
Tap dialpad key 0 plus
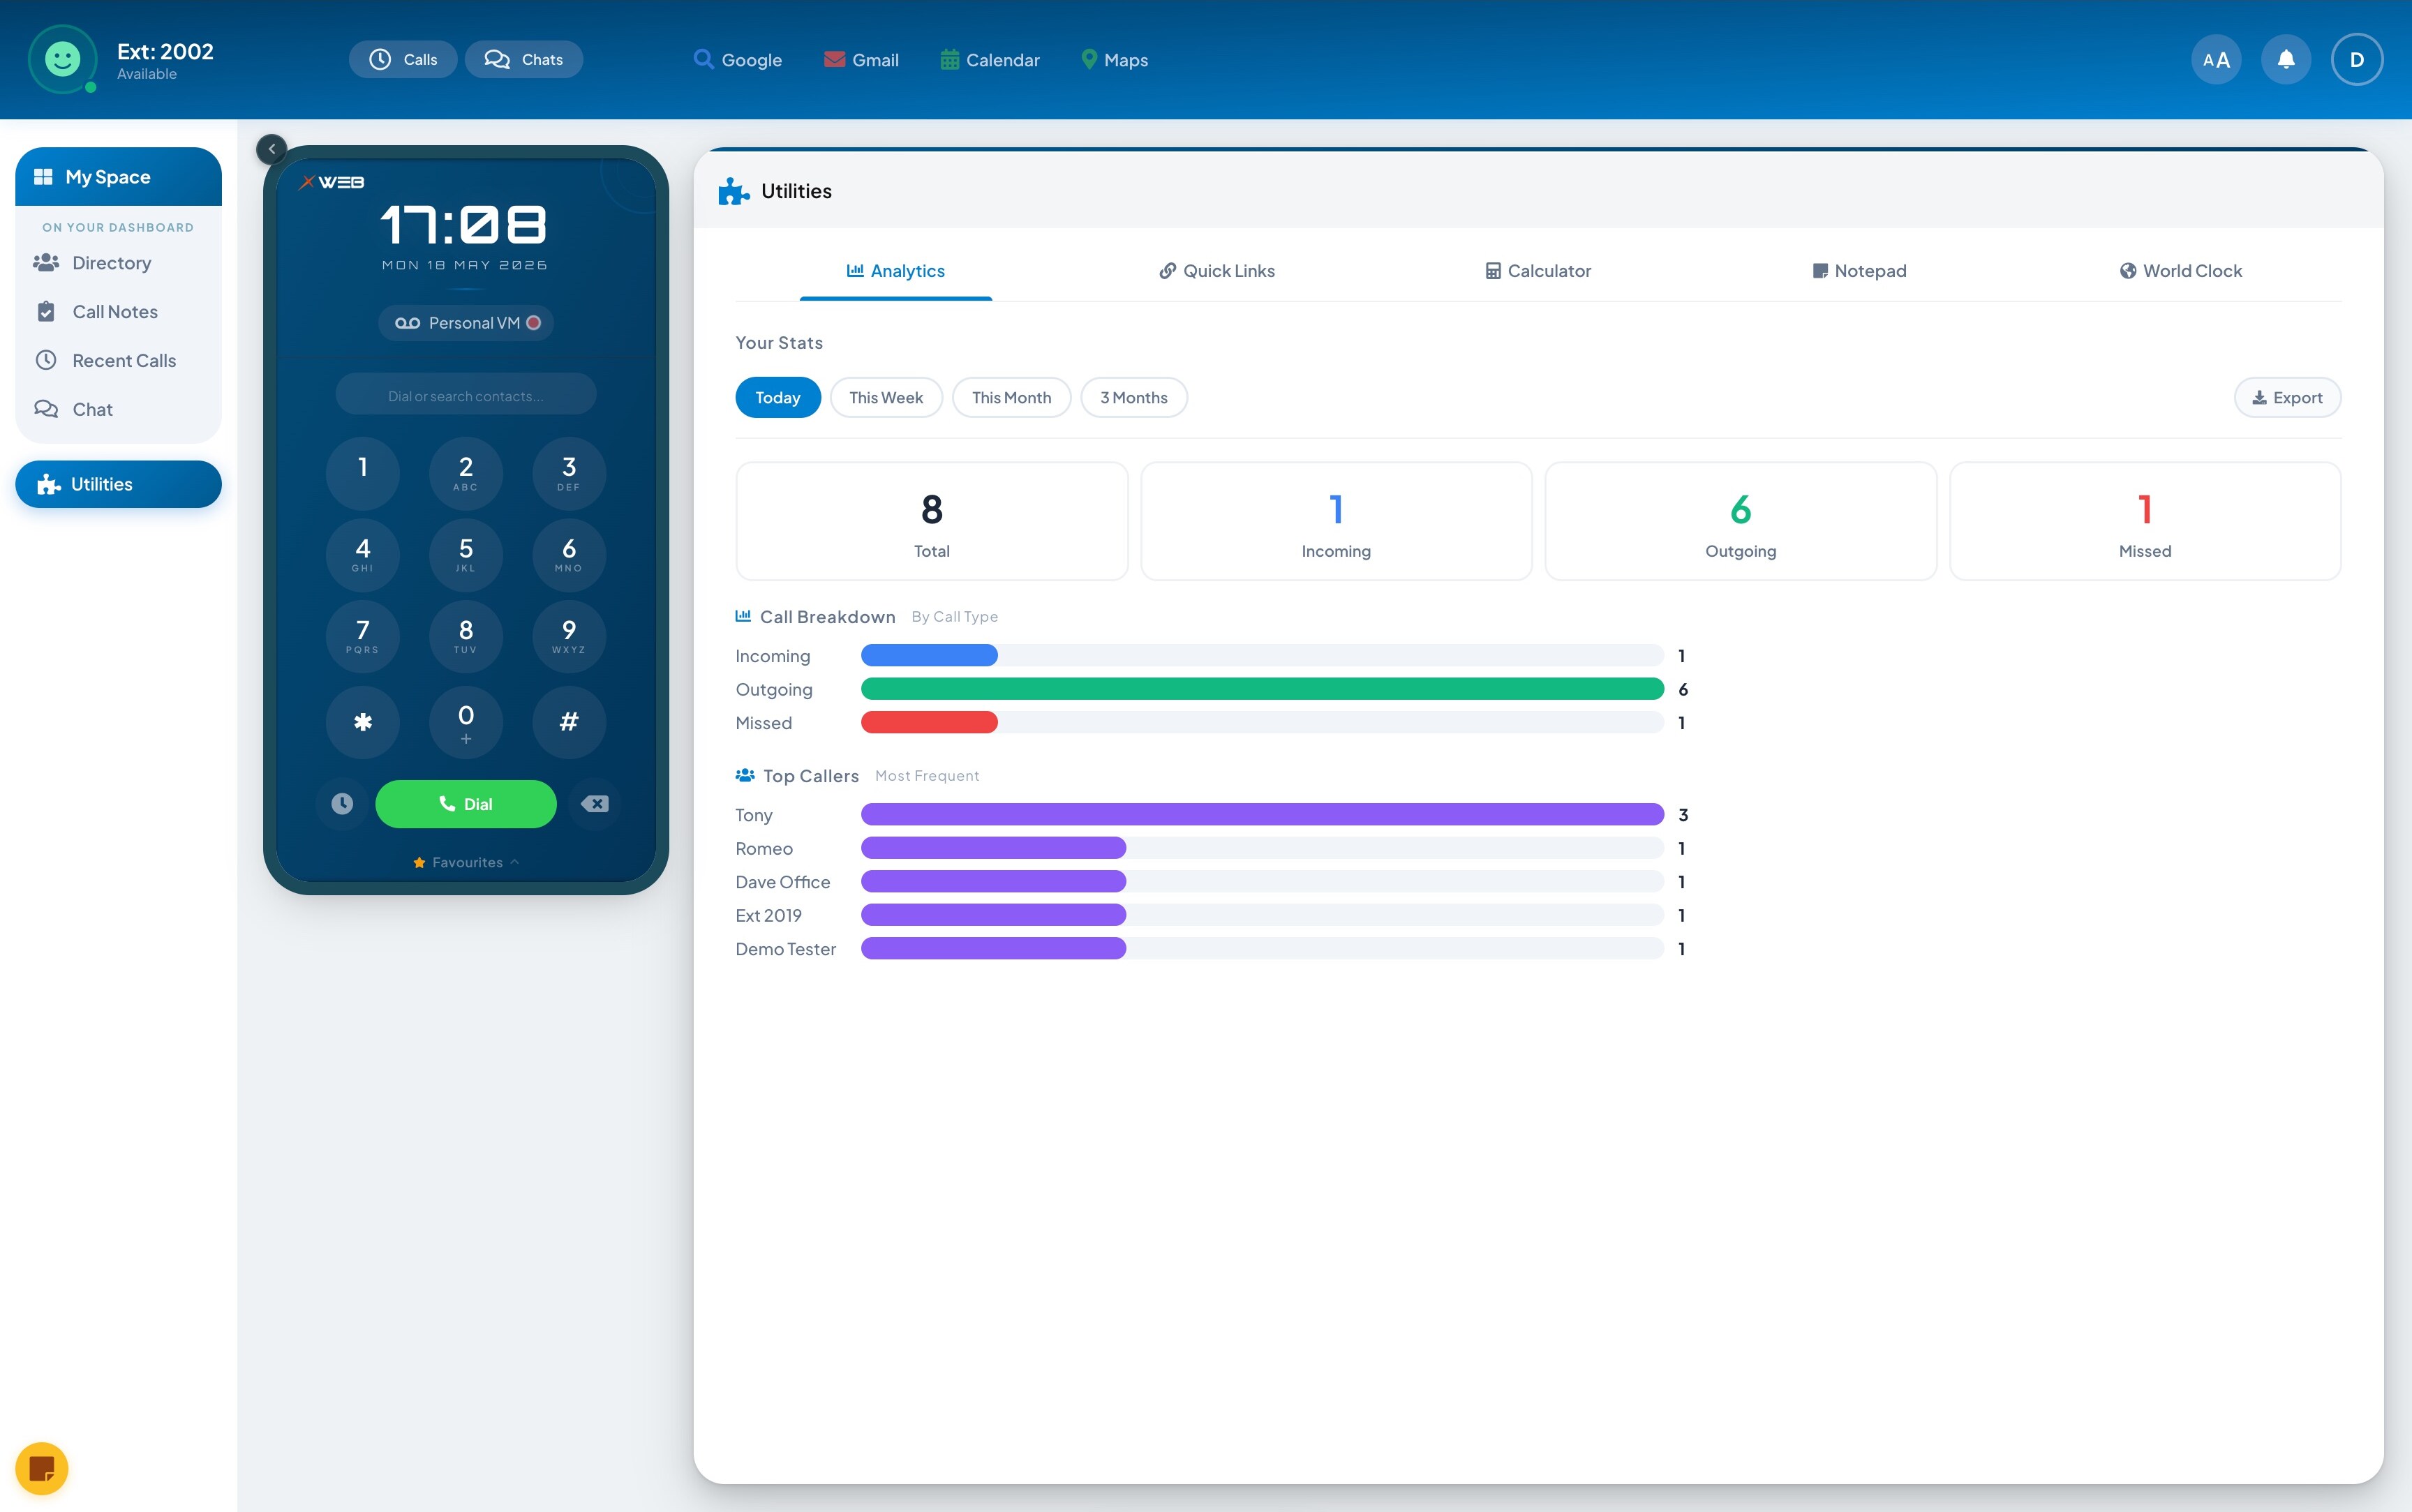coord(466,722)
